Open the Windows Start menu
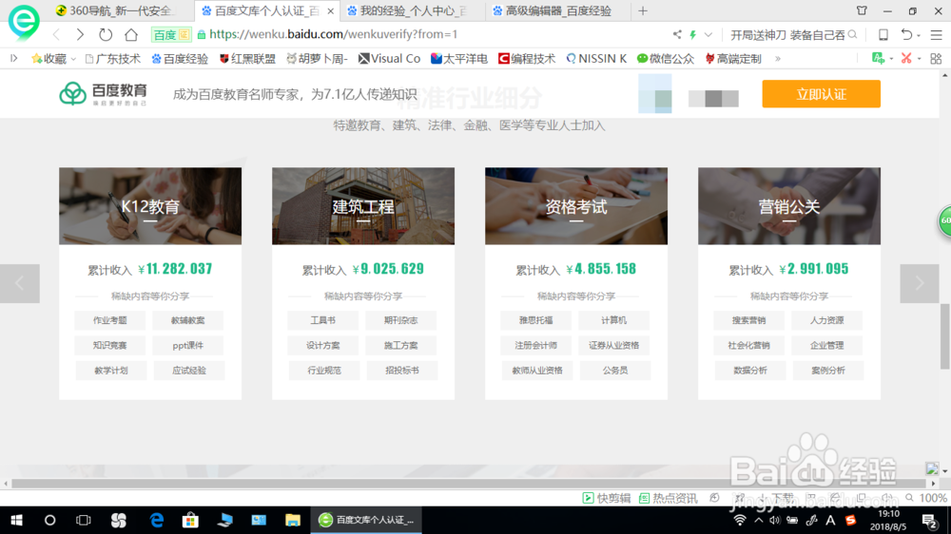The image size is (951, 534). click(16, 520)
